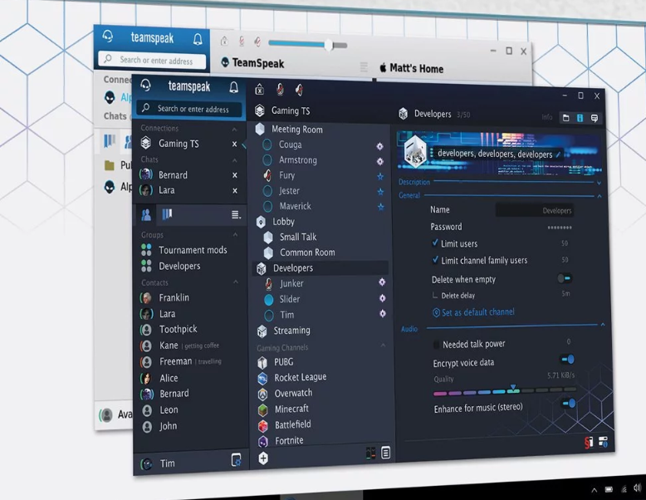This screenshot has width=646, height=500.
Task: Collapse the Contacts section chevron
Action: (x=236, y=282)
